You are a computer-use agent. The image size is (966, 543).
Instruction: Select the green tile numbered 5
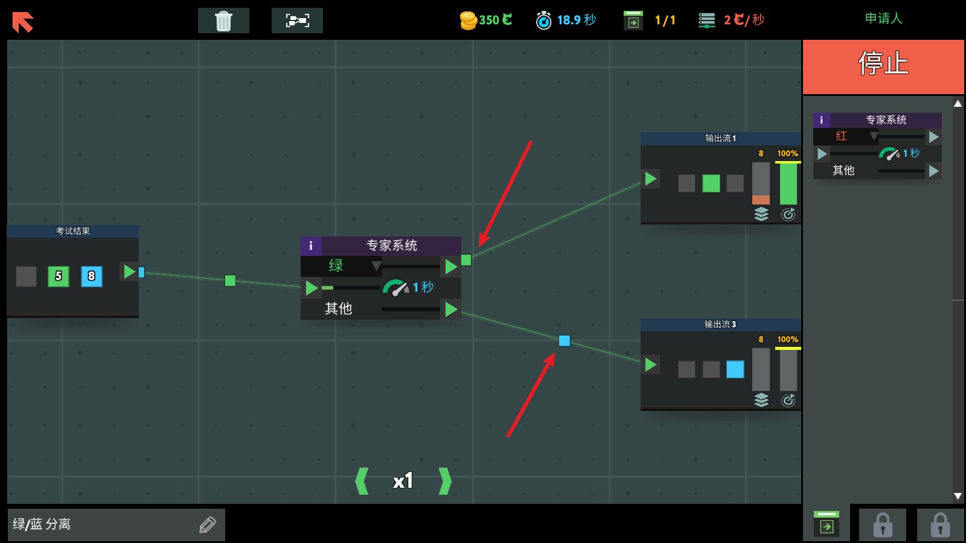[x=59, y=276]
